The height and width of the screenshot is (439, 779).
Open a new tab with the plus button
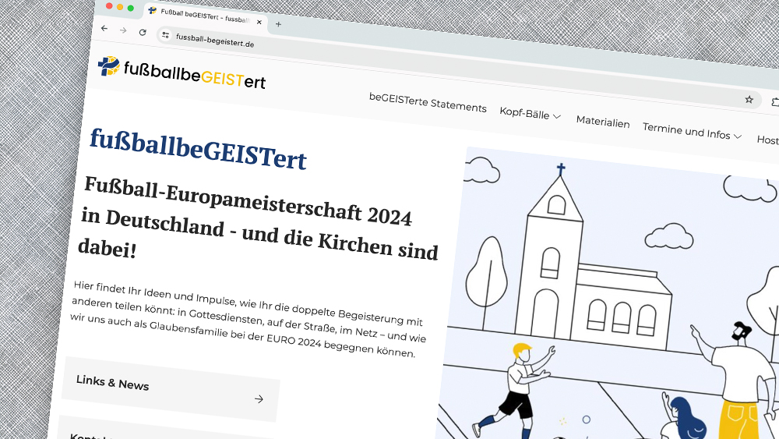pyautogui.click(x=278, y=24)
